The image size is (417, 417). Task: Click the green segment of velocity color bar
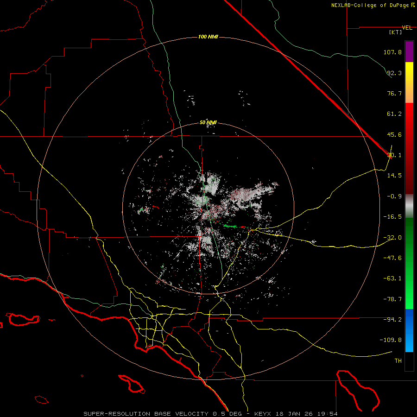click(x=409, y=263)
